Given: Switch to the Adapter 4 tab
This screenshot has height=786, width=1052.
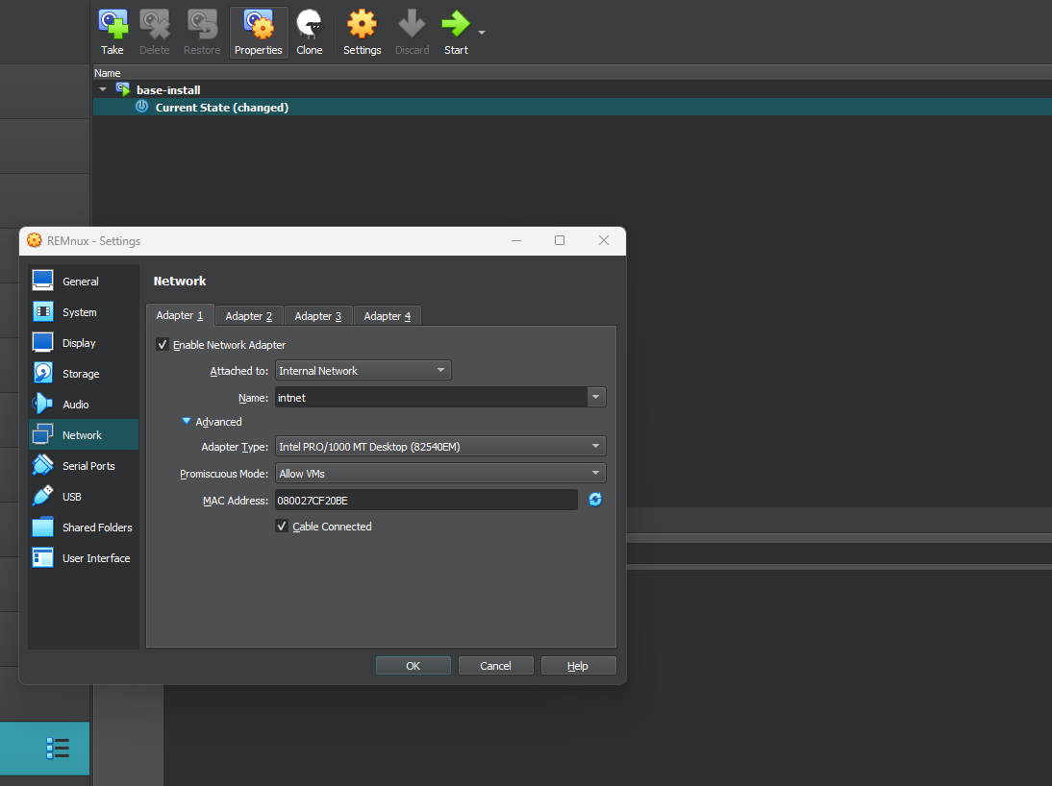Looking at the screenshot, I should pyautogui.click(x=387, y=316).
